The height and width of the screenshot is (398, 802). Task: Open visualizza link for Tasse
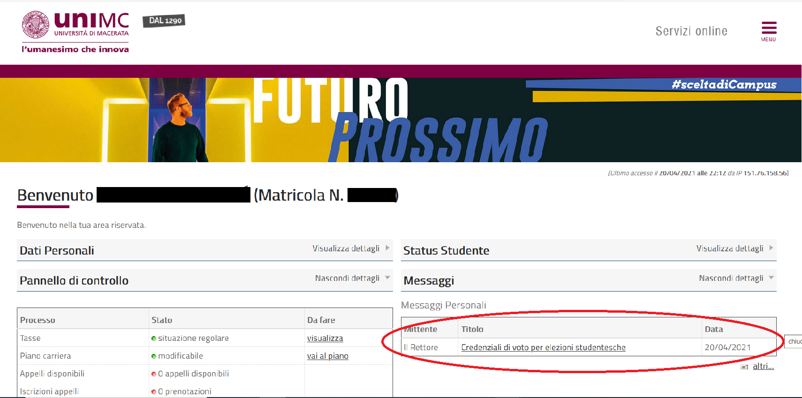325,338
